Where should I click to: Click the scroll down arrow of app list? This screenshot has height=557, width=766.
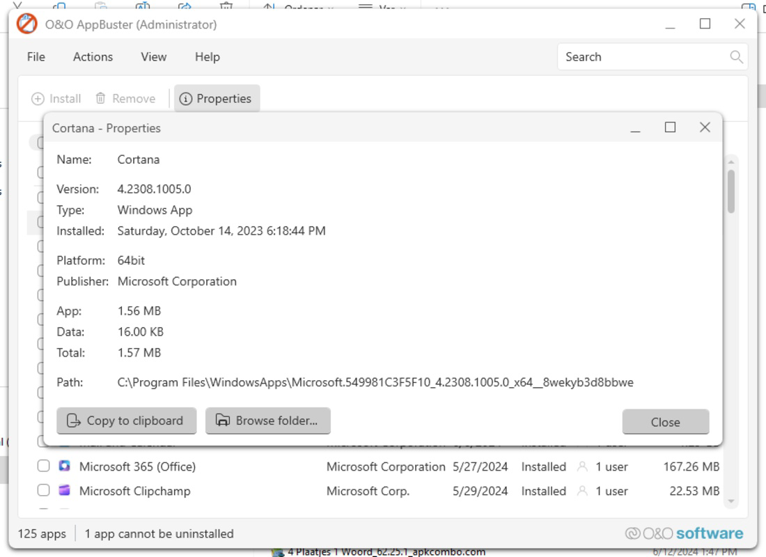click(x=730, y=501)
